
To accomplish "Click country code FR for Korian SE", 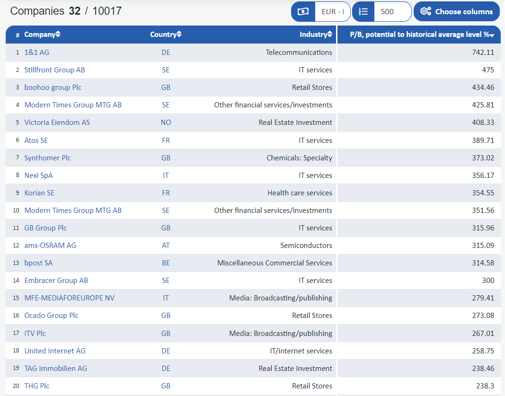I will pyautogui.click(x=166, y=193).
